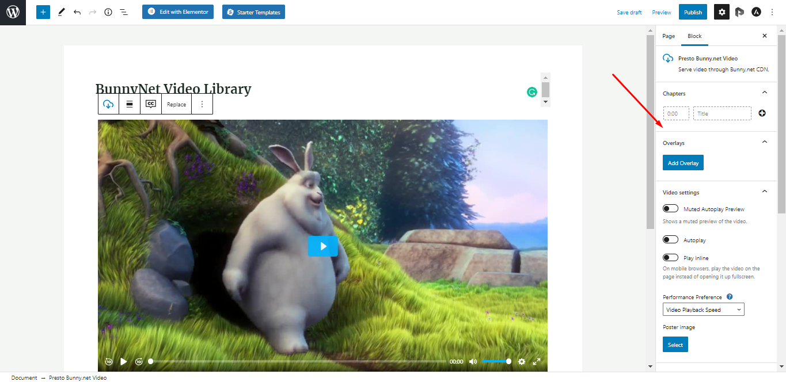
Task: Click Edit with Elementor button
Action: (178, 12)
